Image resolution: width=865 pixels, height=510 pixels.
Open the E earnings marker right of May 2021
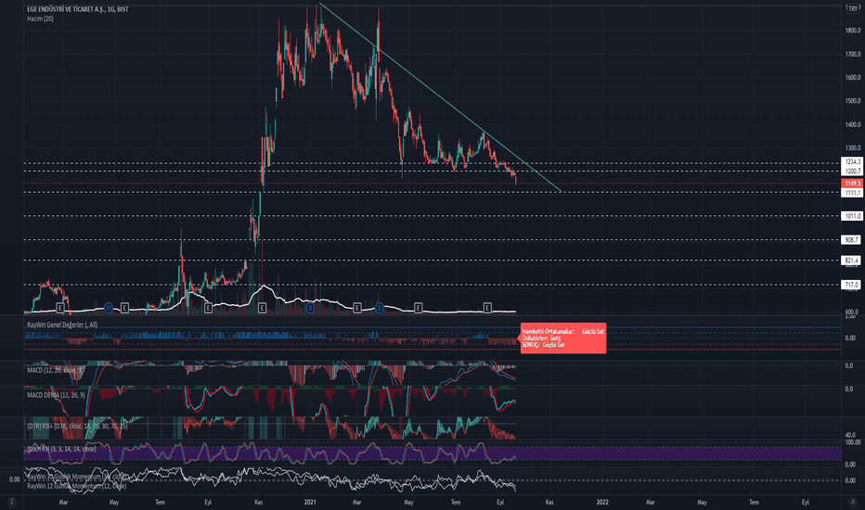pos(419,308)
